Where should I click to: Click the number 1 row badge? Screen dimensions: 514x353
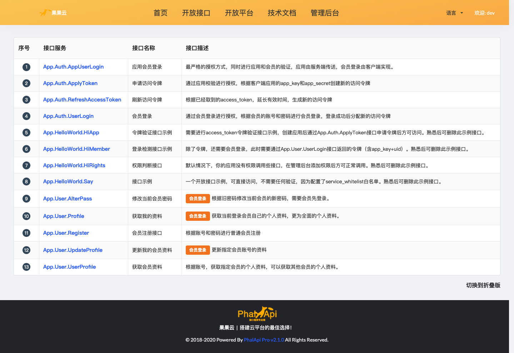click(26, 67)
